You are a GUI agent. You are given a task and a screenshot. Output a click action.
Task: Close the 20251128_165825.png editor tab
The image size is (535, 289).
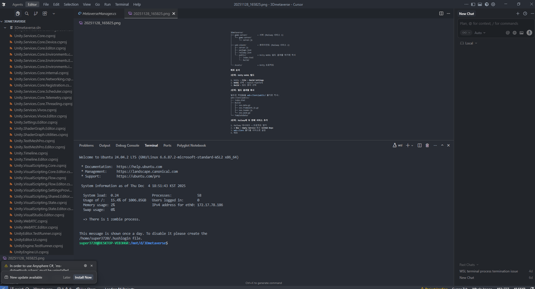pyautogui.click(x=174, y=13)
